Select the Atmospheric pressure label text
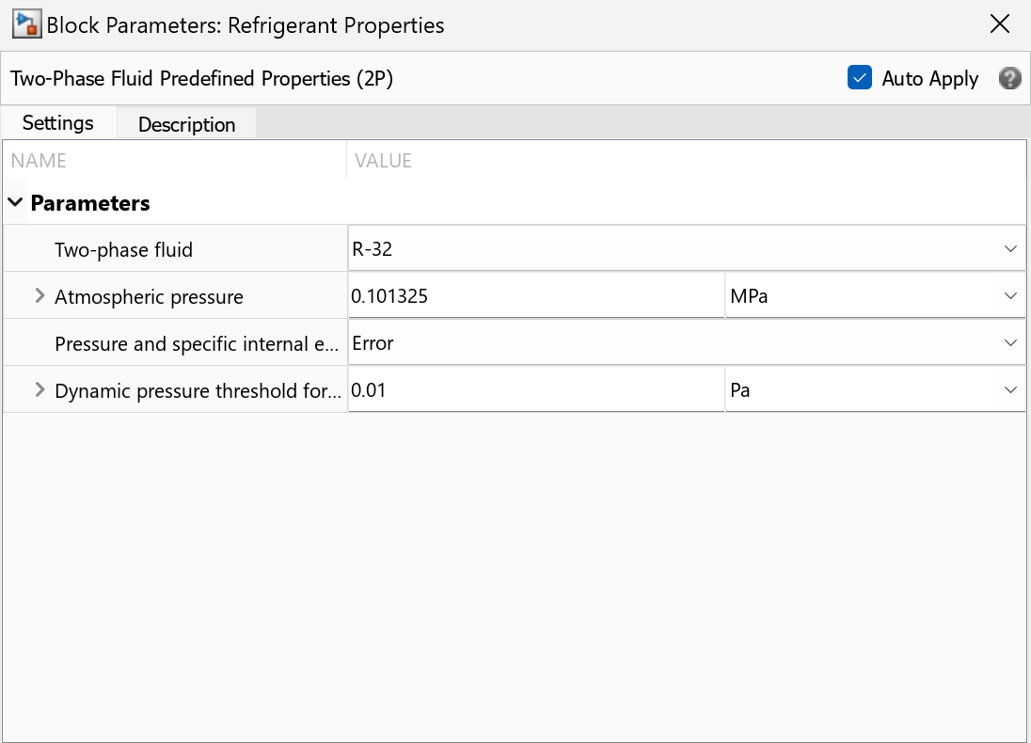Screen dimensions: 1031x743 pyautogui.click(x=149, y=297)
